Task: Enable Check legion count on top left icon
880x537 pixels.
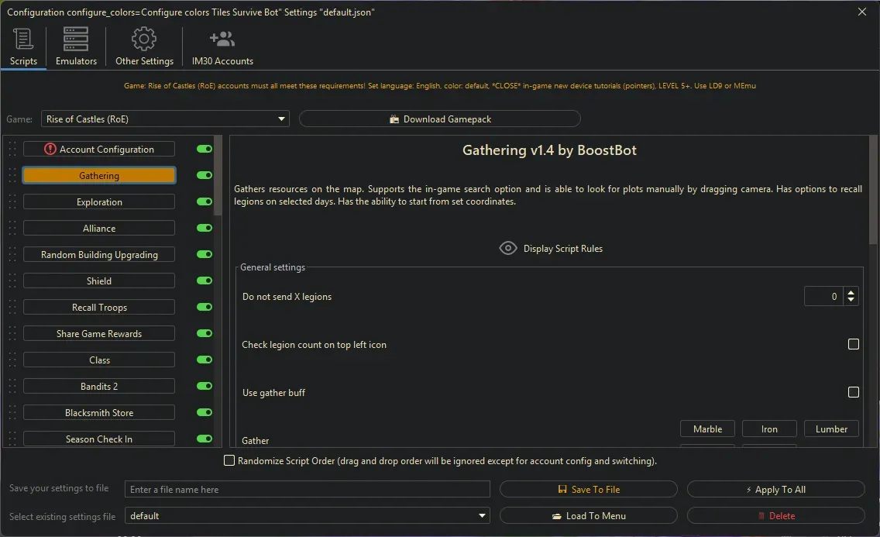Action: pos(853,344)
